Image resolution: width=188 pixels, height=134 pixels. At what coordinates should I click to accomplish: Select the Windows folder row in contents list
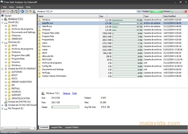click(x=112, y=20)
